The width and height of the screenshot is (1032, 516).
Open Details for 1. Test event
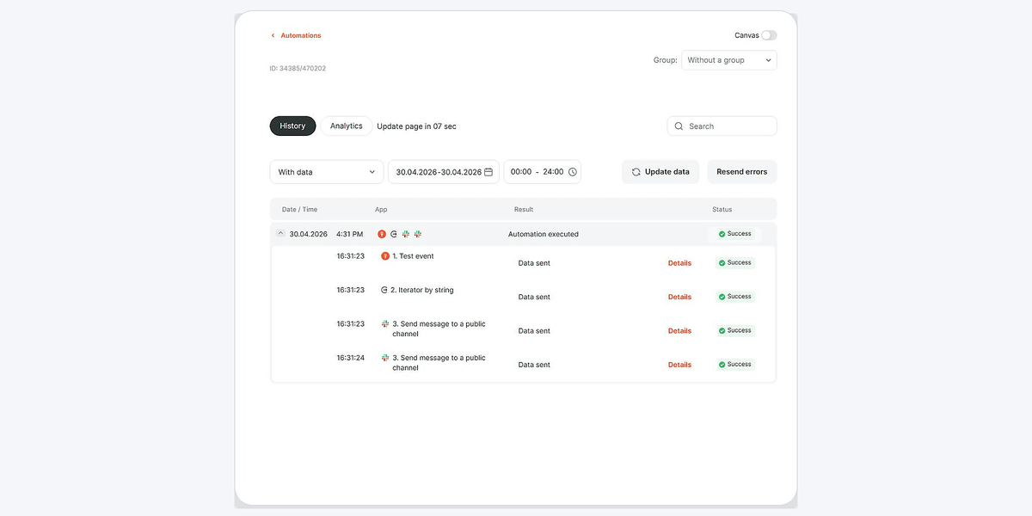[x=679, y=263]
